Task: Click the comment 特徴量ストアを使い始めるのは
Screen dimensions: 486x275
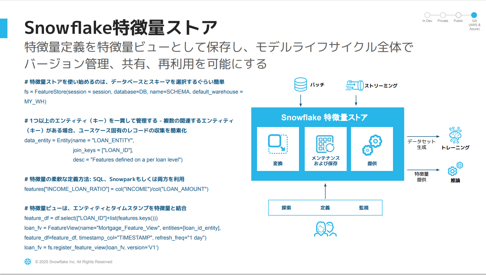Action: (124, 82)
